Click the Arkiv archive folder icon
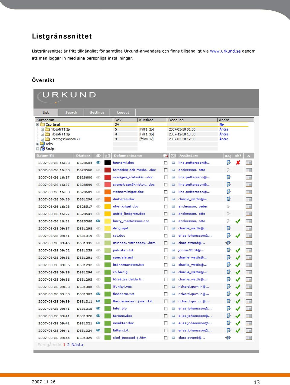This screenshot has height=385, width=290. point(43,144)
